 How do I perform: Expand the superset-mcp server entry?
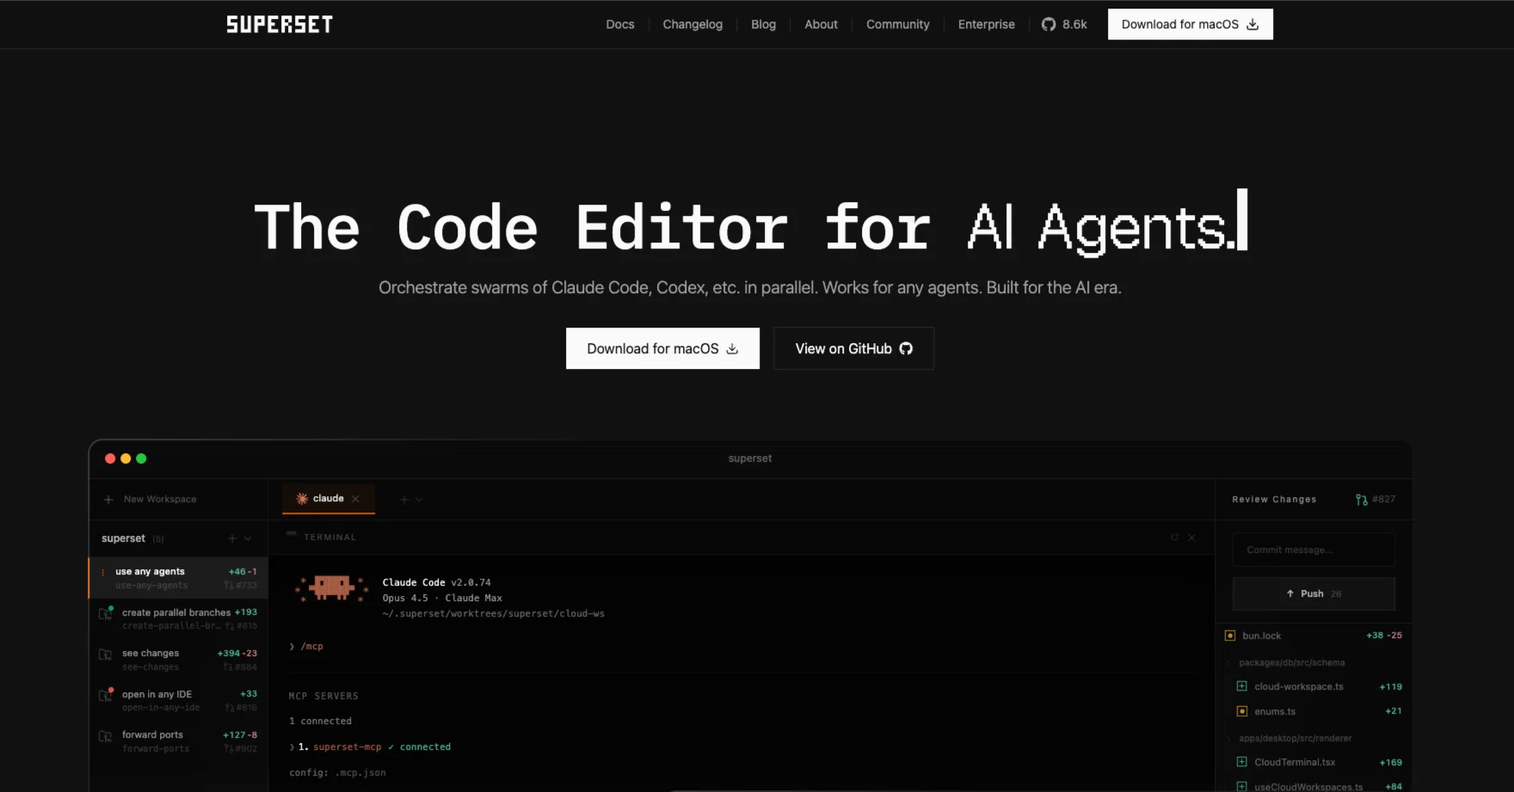[292, 746]
